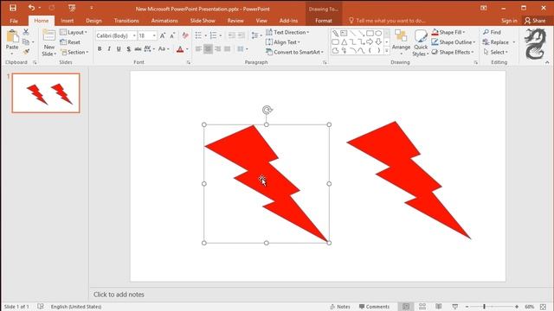
Task: Click the Share button
Action: click(x=535, y=21)
